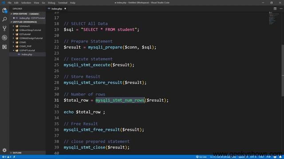The image size is (284, 159).
Task: Expand the OSMS_PHP folder arrow
Action: tap(13, 46)
